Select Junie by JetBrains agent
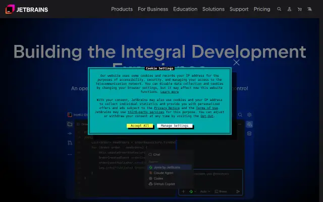 [170, 167]
